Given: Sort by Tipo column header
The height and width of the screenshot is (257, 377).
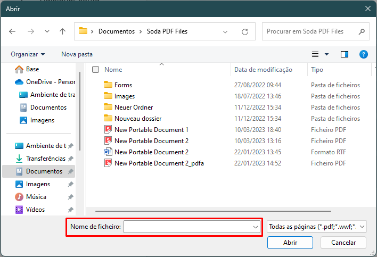Looking at the screenshot, I should tap(317, 70).
